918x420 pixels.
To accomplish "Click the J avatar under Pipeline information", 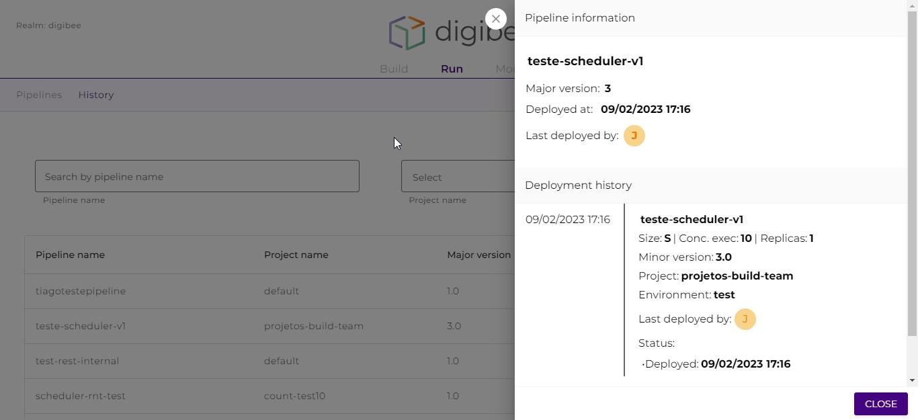I will pyautogui.click(x=634, y=136).
